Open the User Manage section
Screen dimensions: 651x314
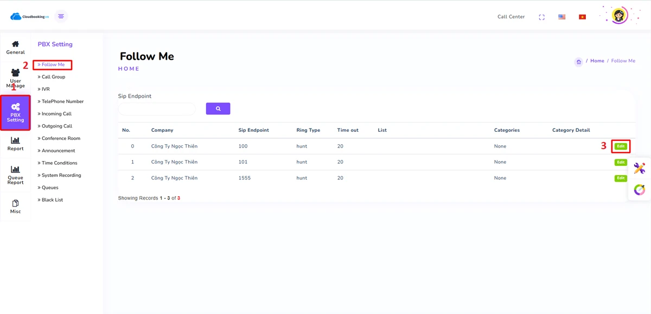pos(15,79)
